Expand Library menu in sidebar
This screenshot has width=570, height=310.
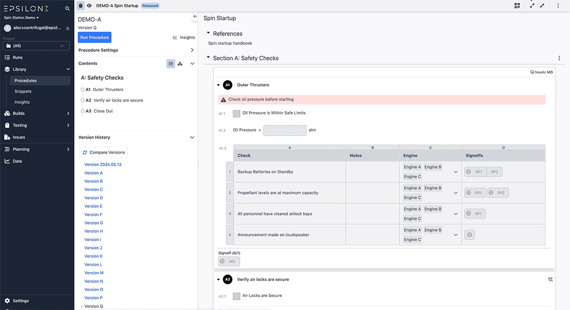[37, 69]
